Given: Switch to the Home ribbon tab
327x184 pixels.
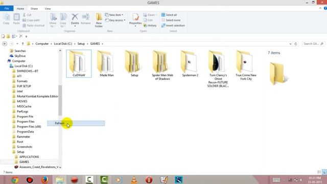Looking at the screenshot, I should click(x=20, y=9).
